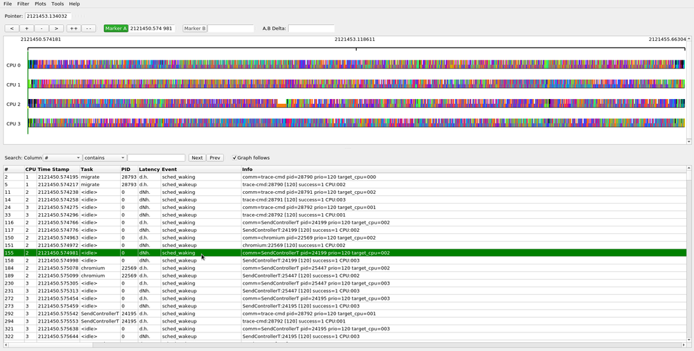Sort by the CPU column header
The height and width of the screenshot is (351, 694).
[31, 169]
